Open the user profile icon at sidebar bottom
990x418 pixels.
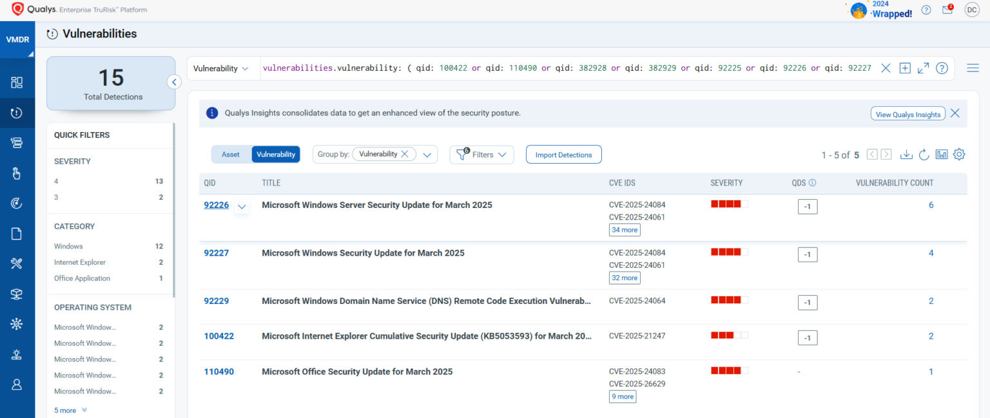pos(17,384)
